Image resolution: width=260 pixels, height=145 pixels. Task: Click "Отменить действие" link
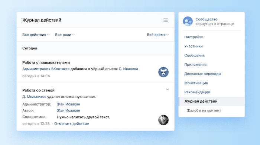point(71,123)
